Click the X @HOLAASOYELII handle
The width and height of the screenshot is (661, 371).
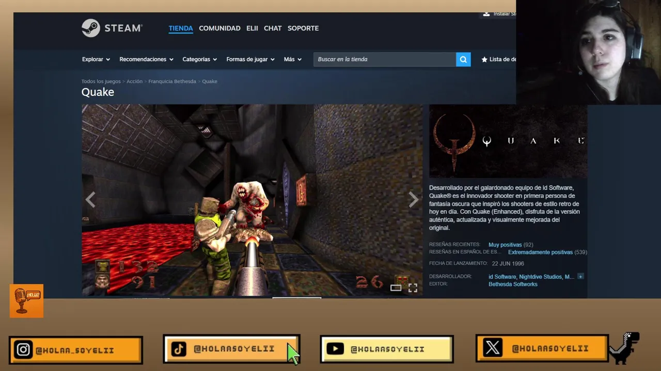click(550, 348)
